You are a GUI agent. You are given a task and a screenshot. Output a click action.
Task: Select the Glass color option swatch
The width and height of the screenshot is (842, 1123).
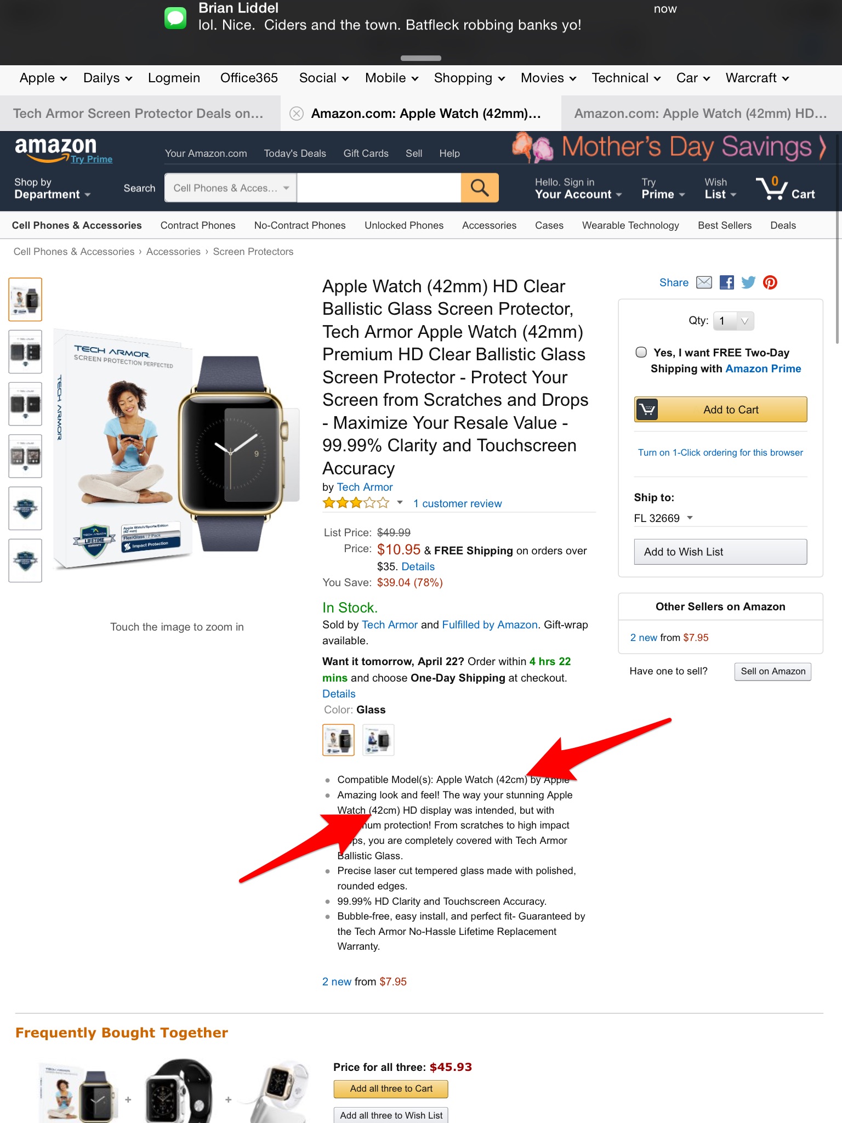[x=338, y=740]
